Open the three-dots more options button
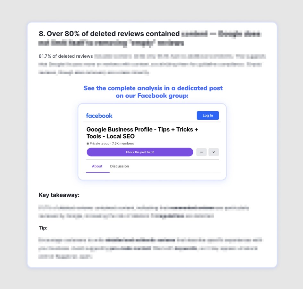 (202, 152)
